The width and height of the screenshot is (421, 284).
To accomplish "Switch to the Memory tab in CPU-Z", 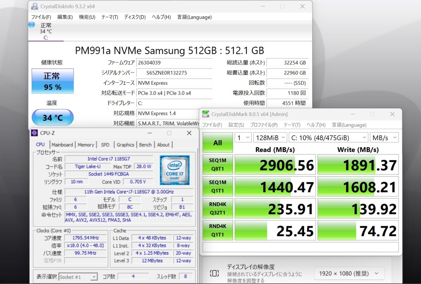I will tap(86, 145).
